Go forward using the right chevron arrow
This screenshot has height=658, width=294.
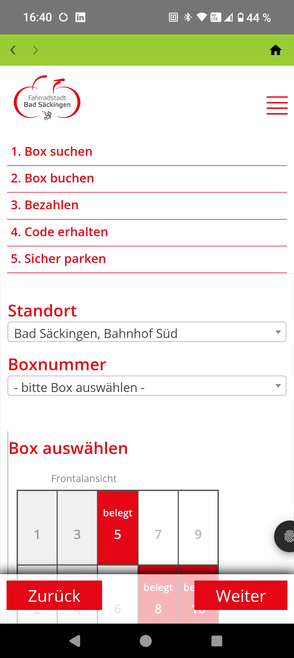(35, 50)
